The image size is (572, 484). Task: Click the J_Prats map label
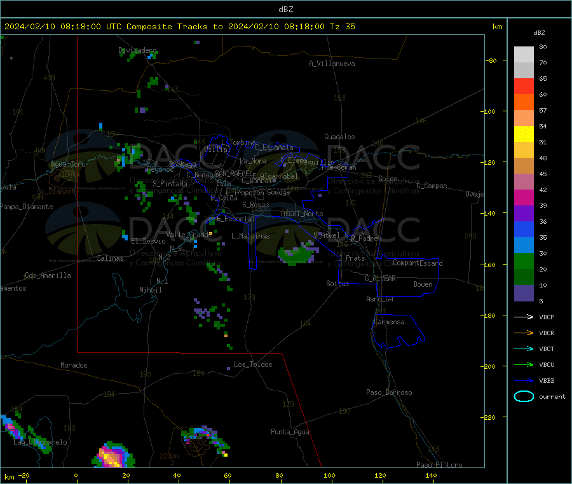point(352,258)
